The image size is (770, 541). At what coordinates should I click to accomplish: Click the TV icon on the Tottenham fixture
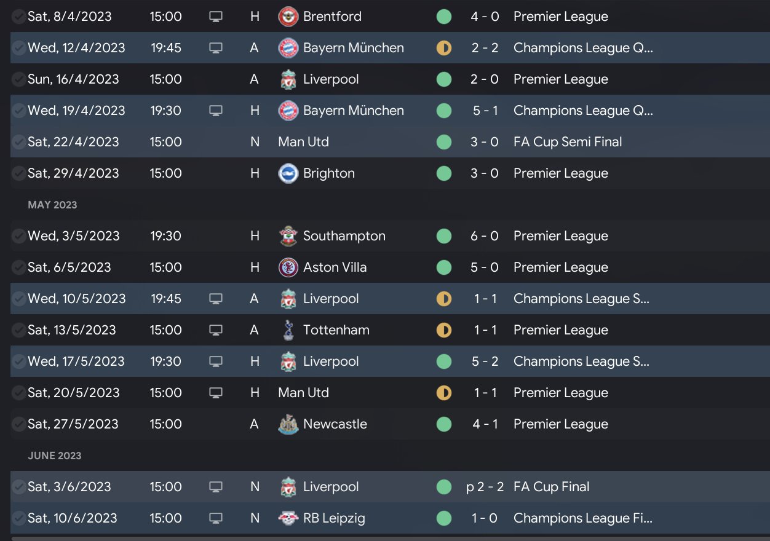point(215,330)
